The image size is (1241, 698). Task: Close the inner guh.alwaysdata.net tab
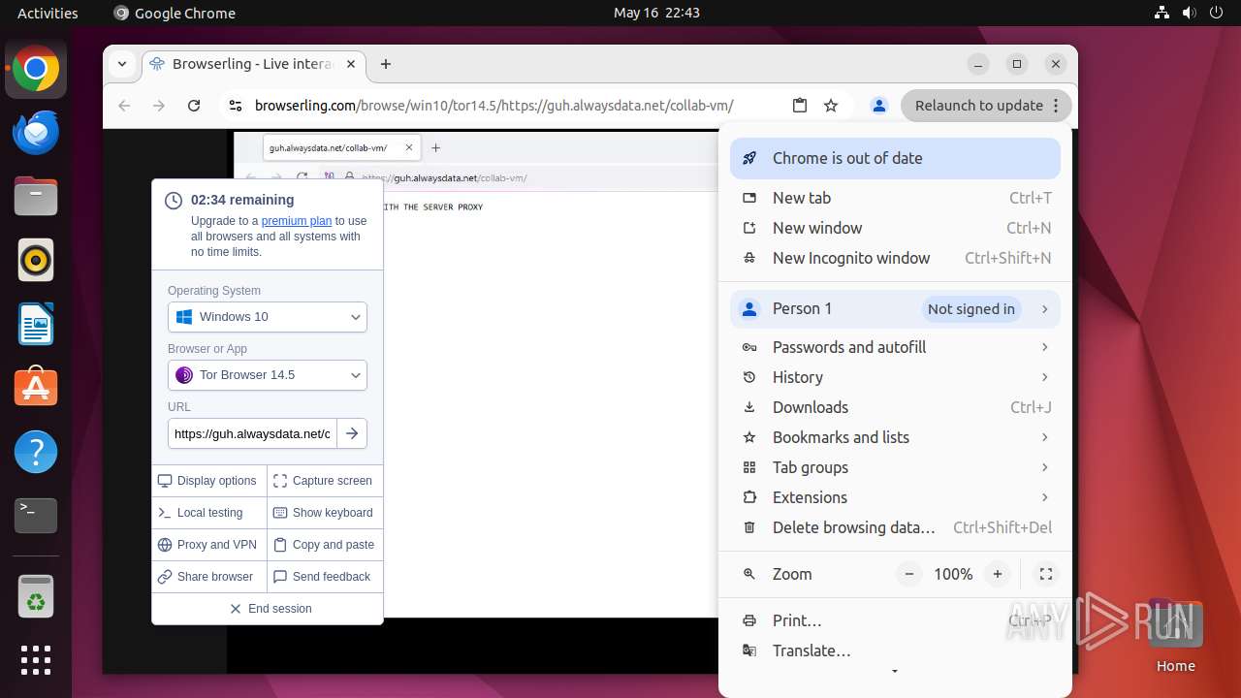click(409, 148)
